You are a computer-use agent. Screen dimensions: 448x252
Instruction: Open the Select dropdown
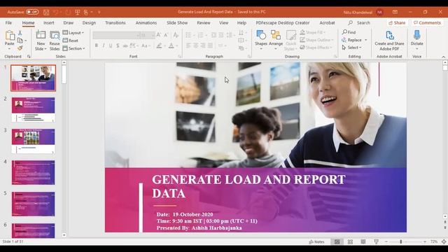tap(352, 48)
